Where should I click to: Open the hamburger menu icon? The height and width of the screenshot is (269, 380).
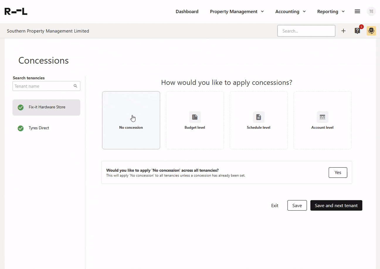(357, 11)
